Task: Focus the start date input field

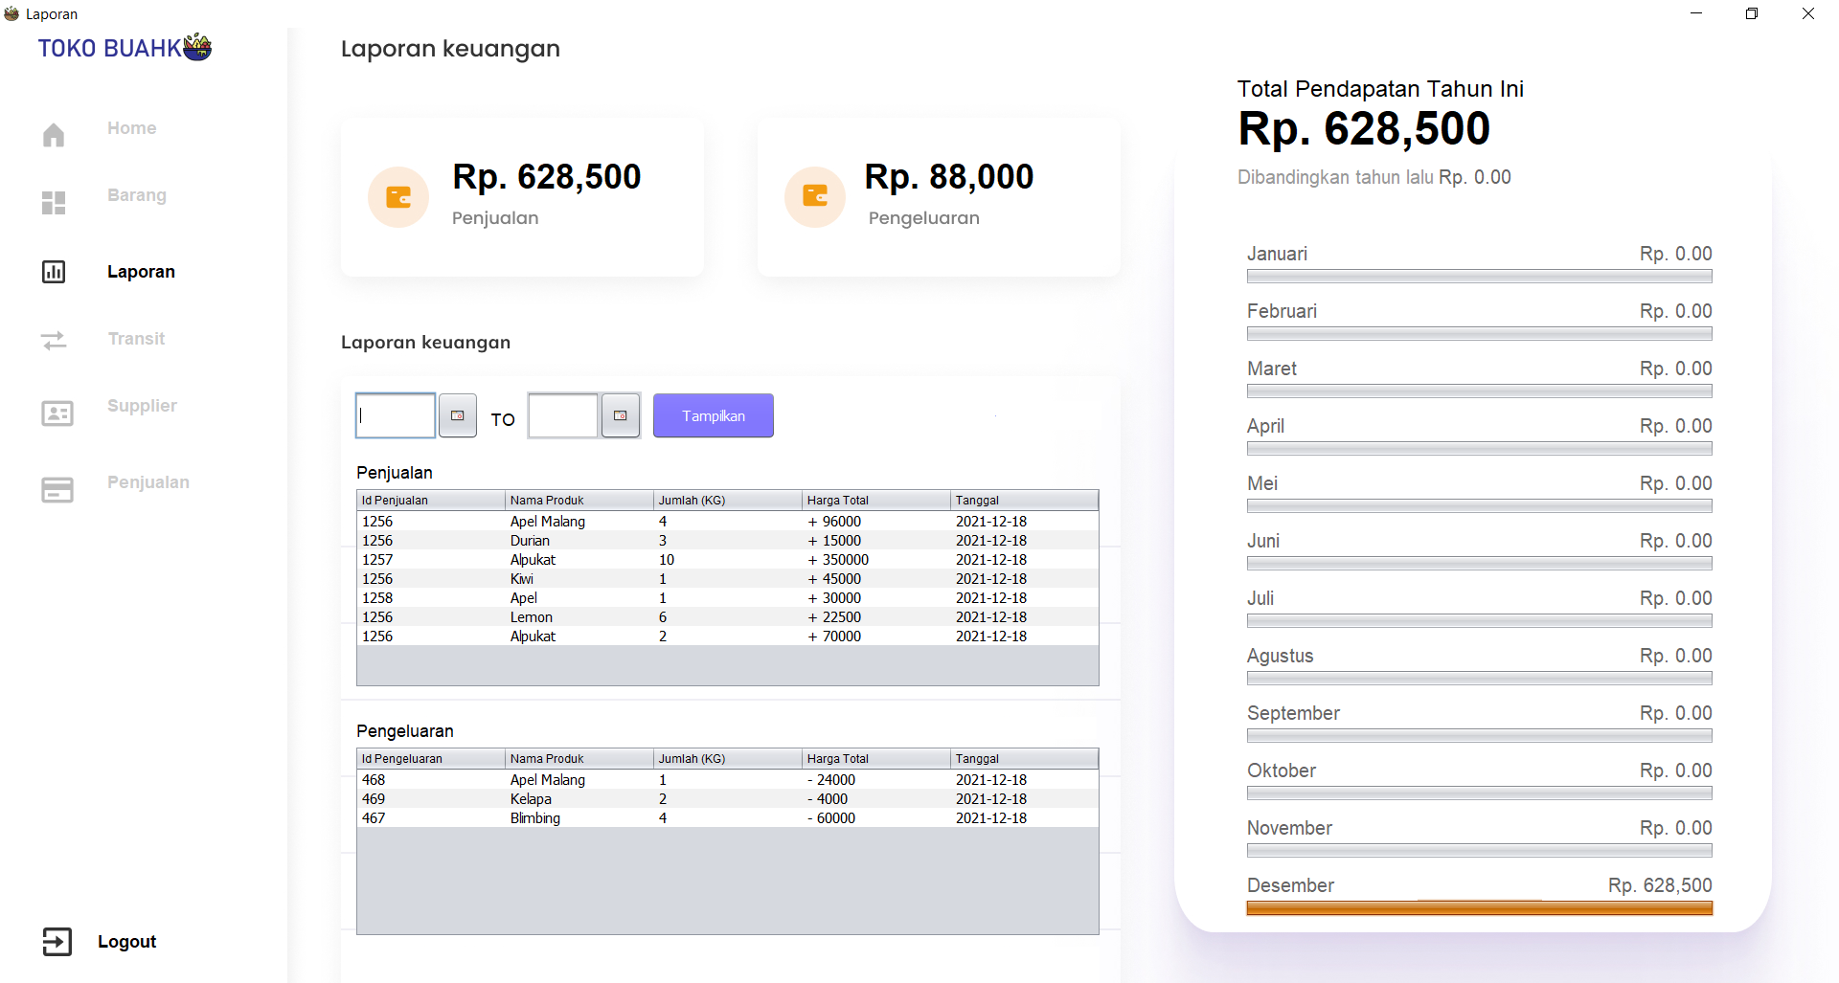Action: pyautogui.click(x=396, y=415)
